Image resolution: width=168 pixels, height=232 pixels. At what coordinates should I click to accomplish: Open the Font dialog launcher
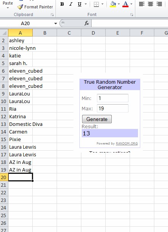coord(132,14)
